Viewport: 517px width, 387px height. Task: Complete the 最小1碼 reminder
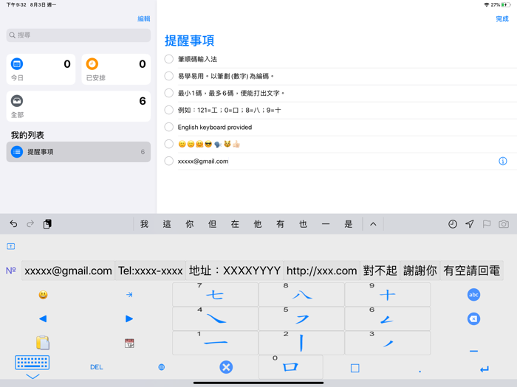(x=169, y=93)
